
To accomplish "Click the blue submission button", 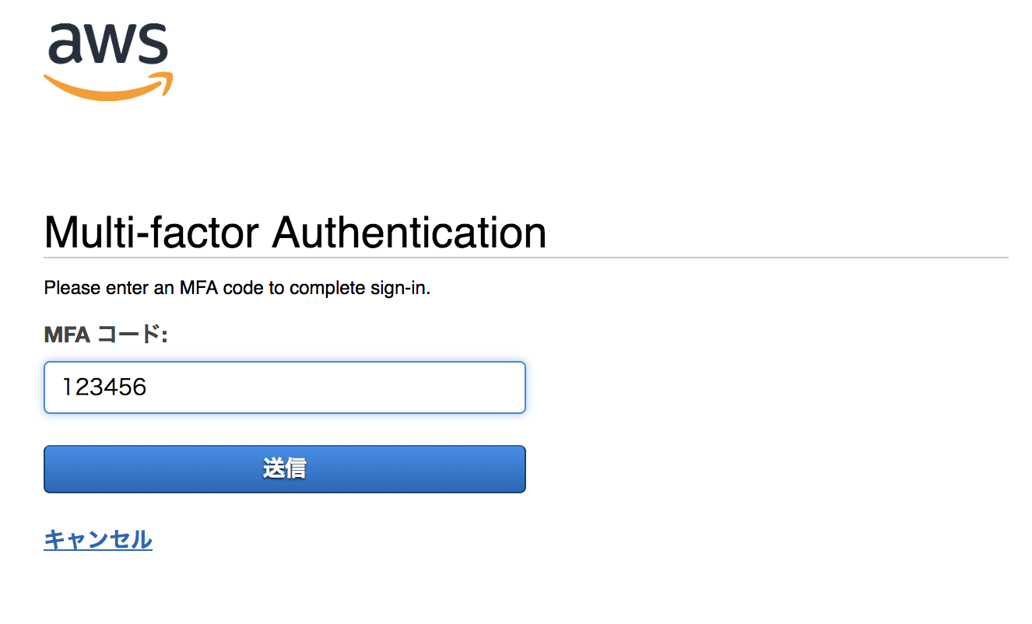I will 284,468.
